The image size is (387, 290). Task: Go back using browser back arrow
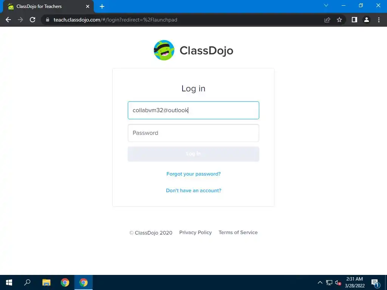tap(8, 20)
